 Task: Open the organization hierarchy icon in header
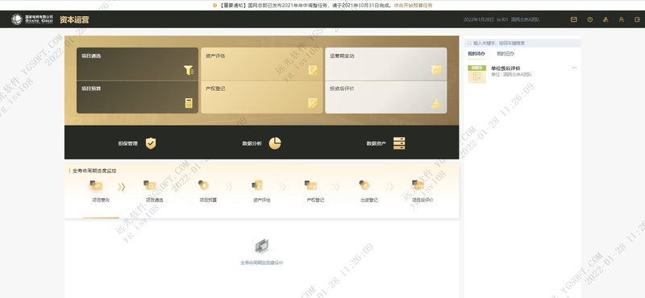pyautogui.click(x=605, y=19)
